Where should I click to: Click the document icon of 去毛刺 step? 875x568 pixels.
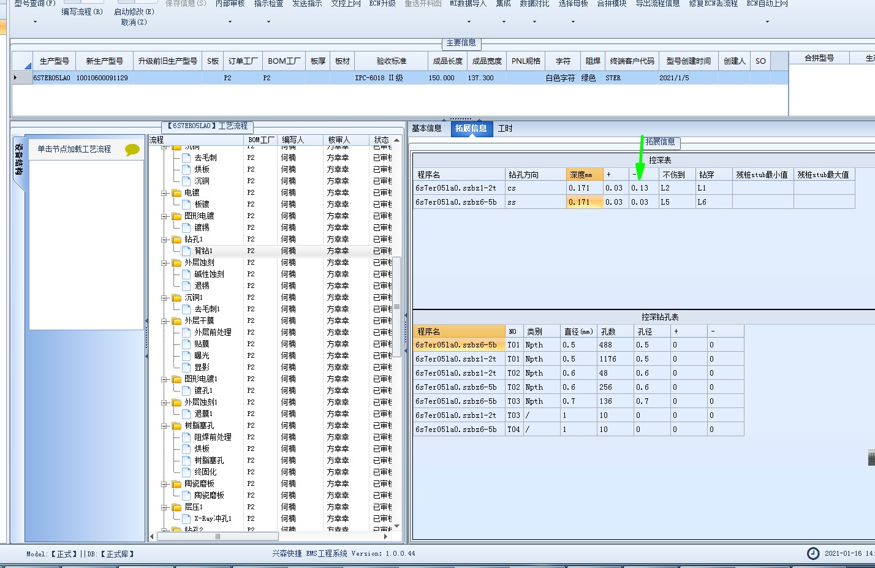pos(186,157)
